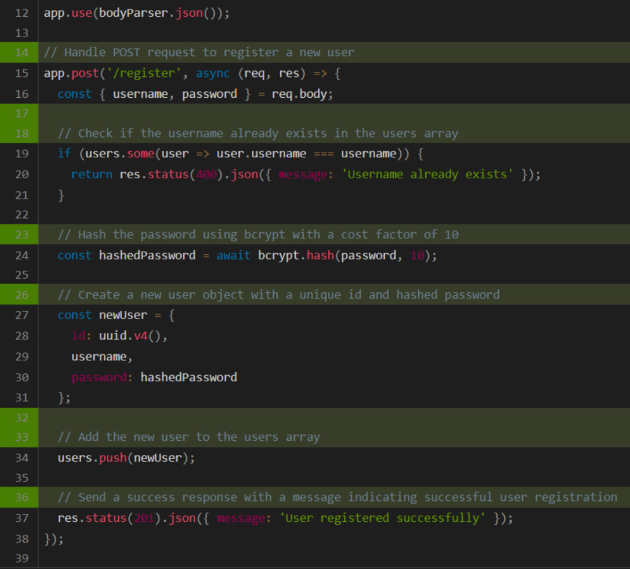630x569 pixels.
Task: Click the 'some' method in users.some
Action: tap(141, 154)
